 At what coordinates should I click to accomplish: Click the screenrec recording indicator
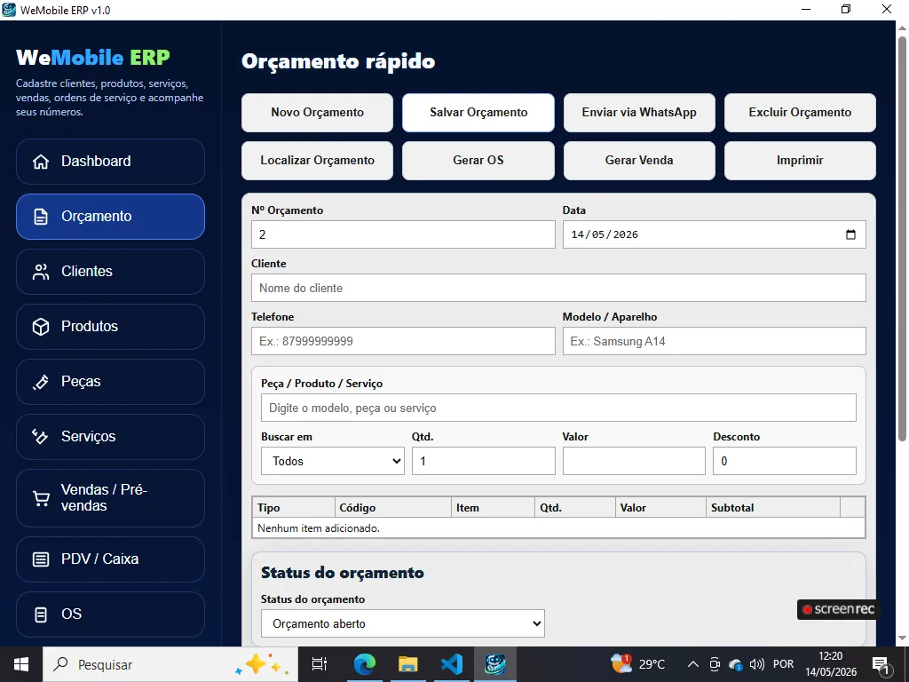(x=838, y=609)
